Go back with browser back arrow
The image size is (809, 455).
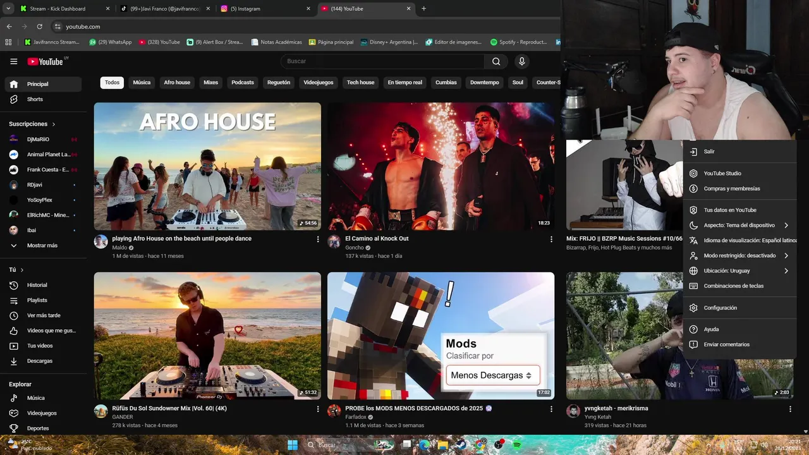point(9,27)
